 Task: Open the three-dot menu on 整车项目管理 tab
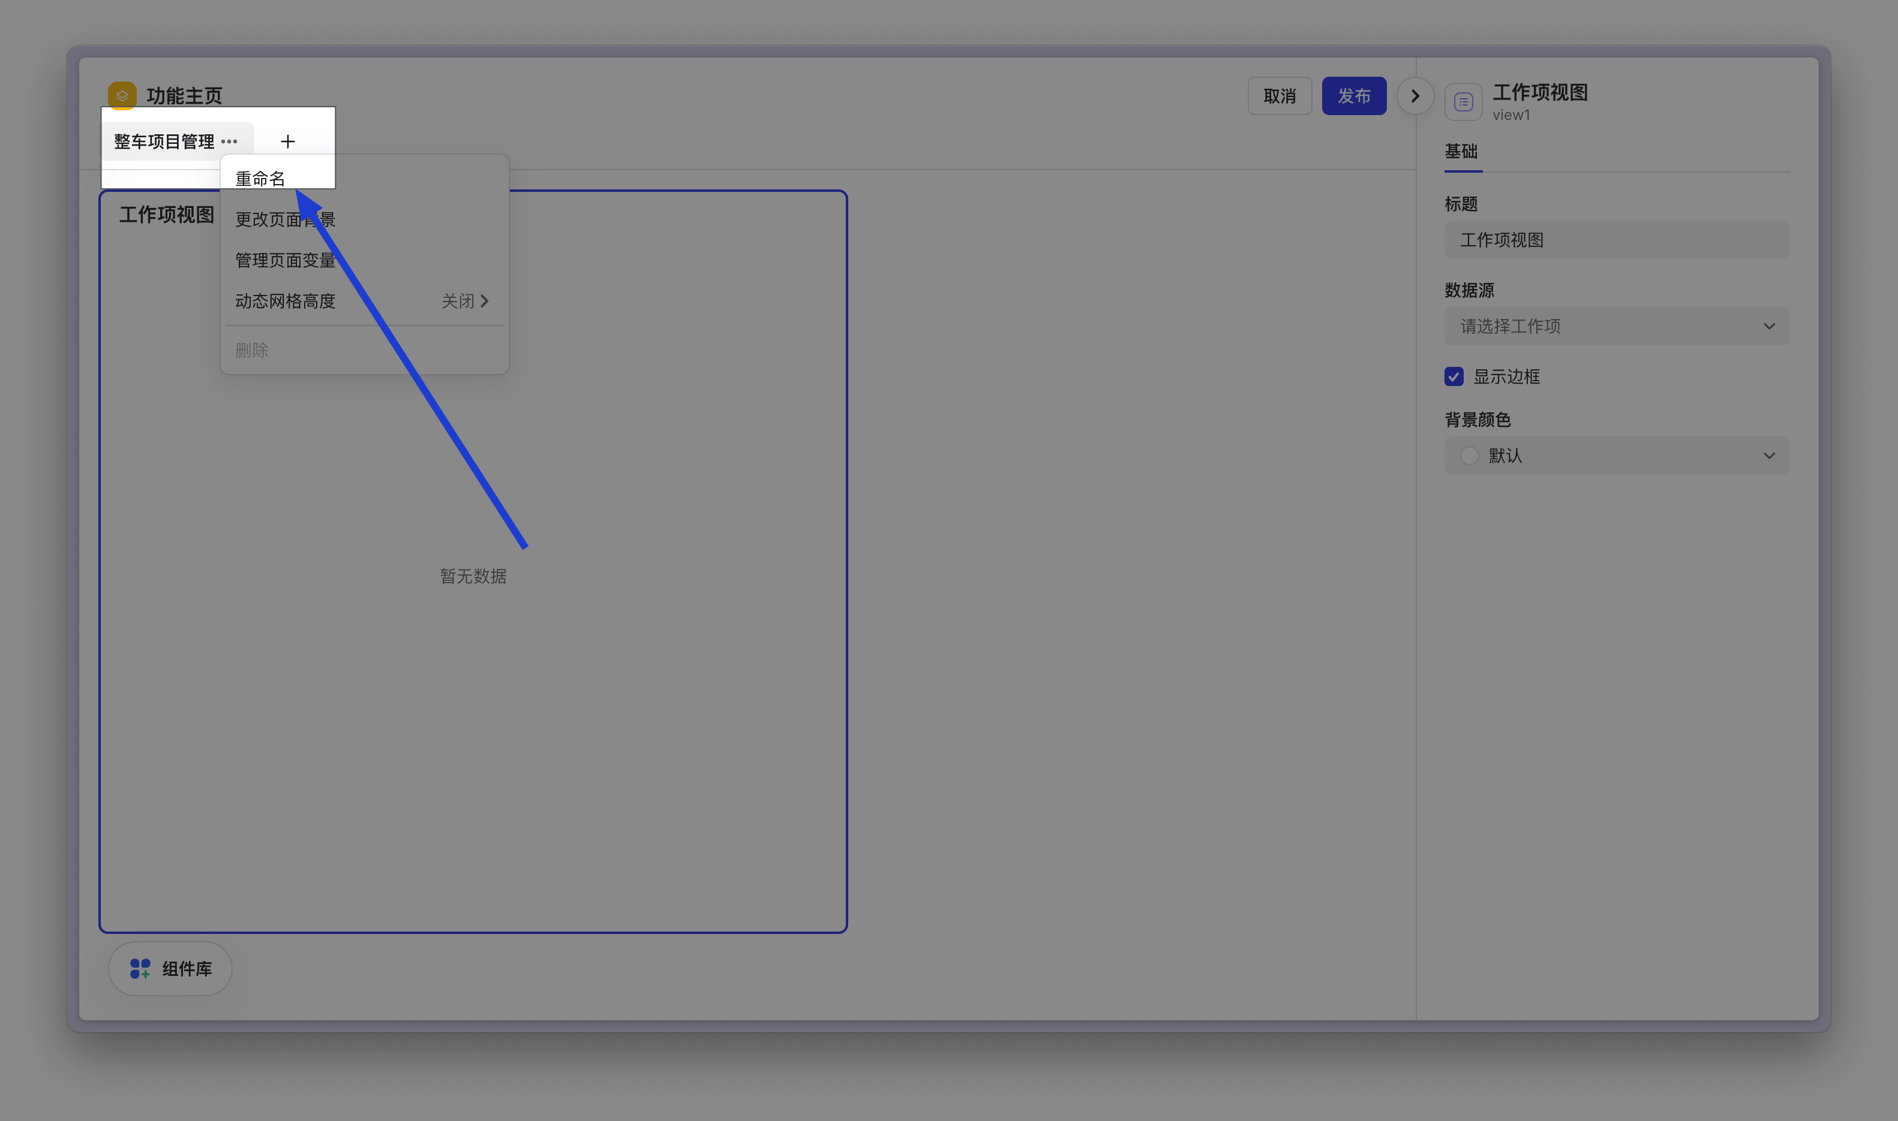tap(229, 141)
